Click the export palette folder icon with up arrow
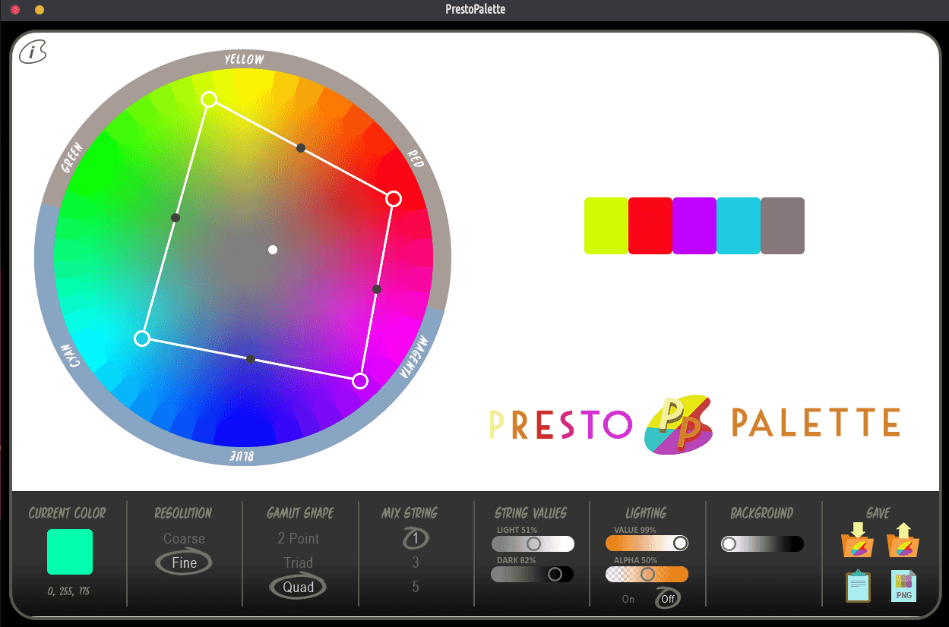 (903, 540)
